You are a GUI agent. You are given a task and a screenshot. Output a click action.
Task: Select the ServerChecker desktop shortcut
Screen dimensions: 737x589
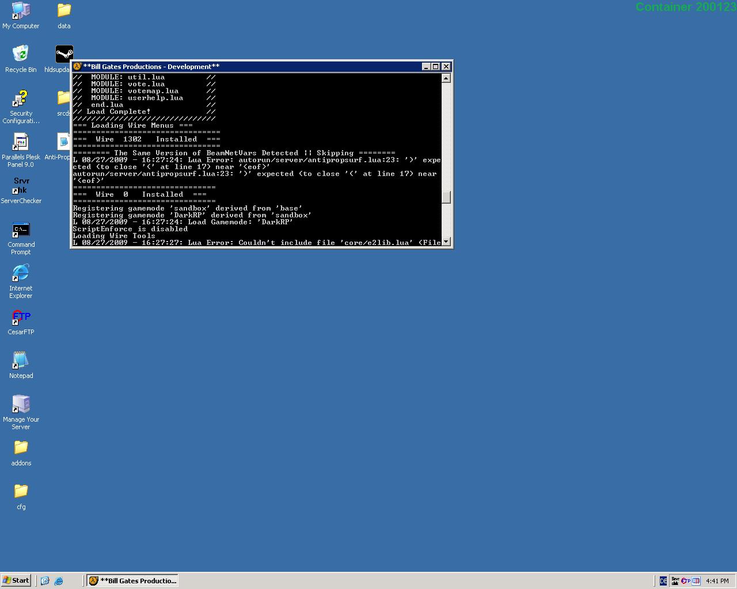pos(21,186)
